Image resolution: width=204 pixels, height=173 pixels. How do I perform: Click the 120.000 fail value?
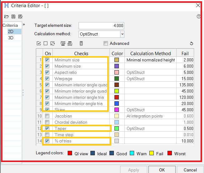click(185, 97)
